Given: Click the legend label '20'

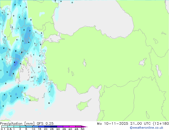Looking at the screenshot, I should pos(46,129).
